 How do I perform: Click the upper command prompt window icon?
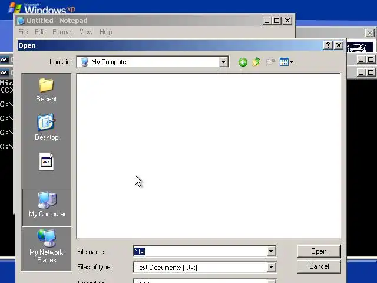(4, 60)
